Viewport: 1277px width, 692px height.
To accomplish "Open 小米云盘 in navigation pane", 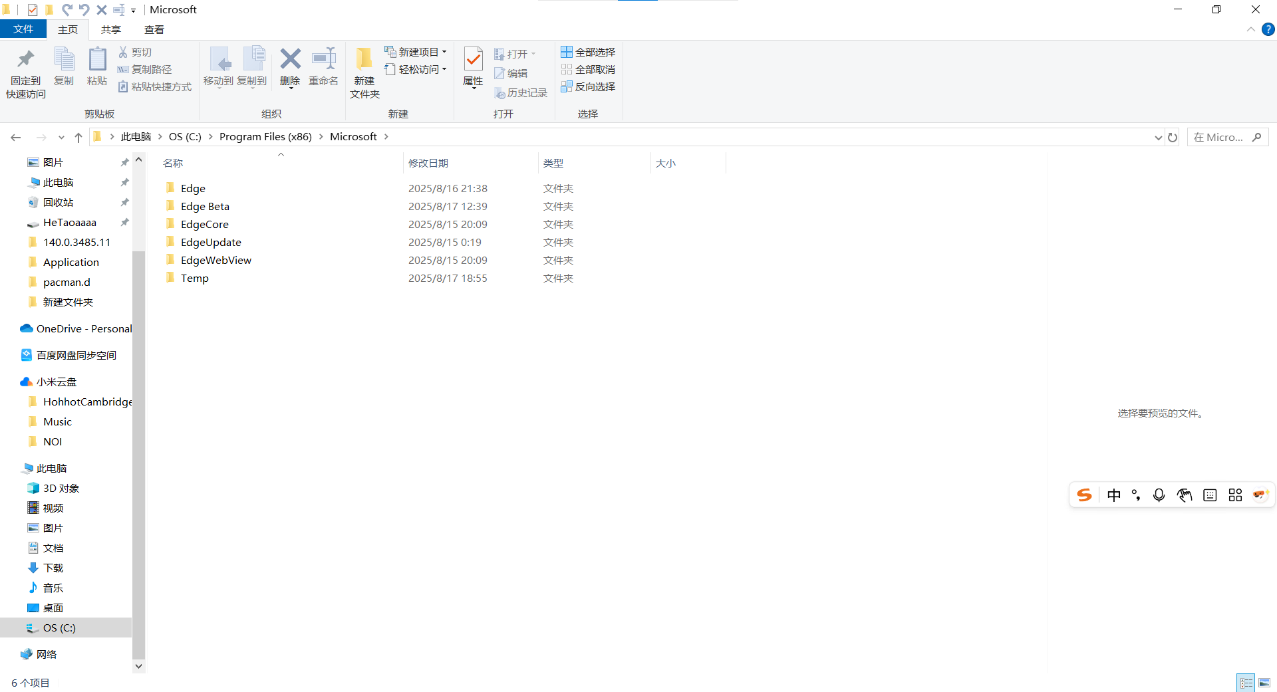I will point(57,382).
